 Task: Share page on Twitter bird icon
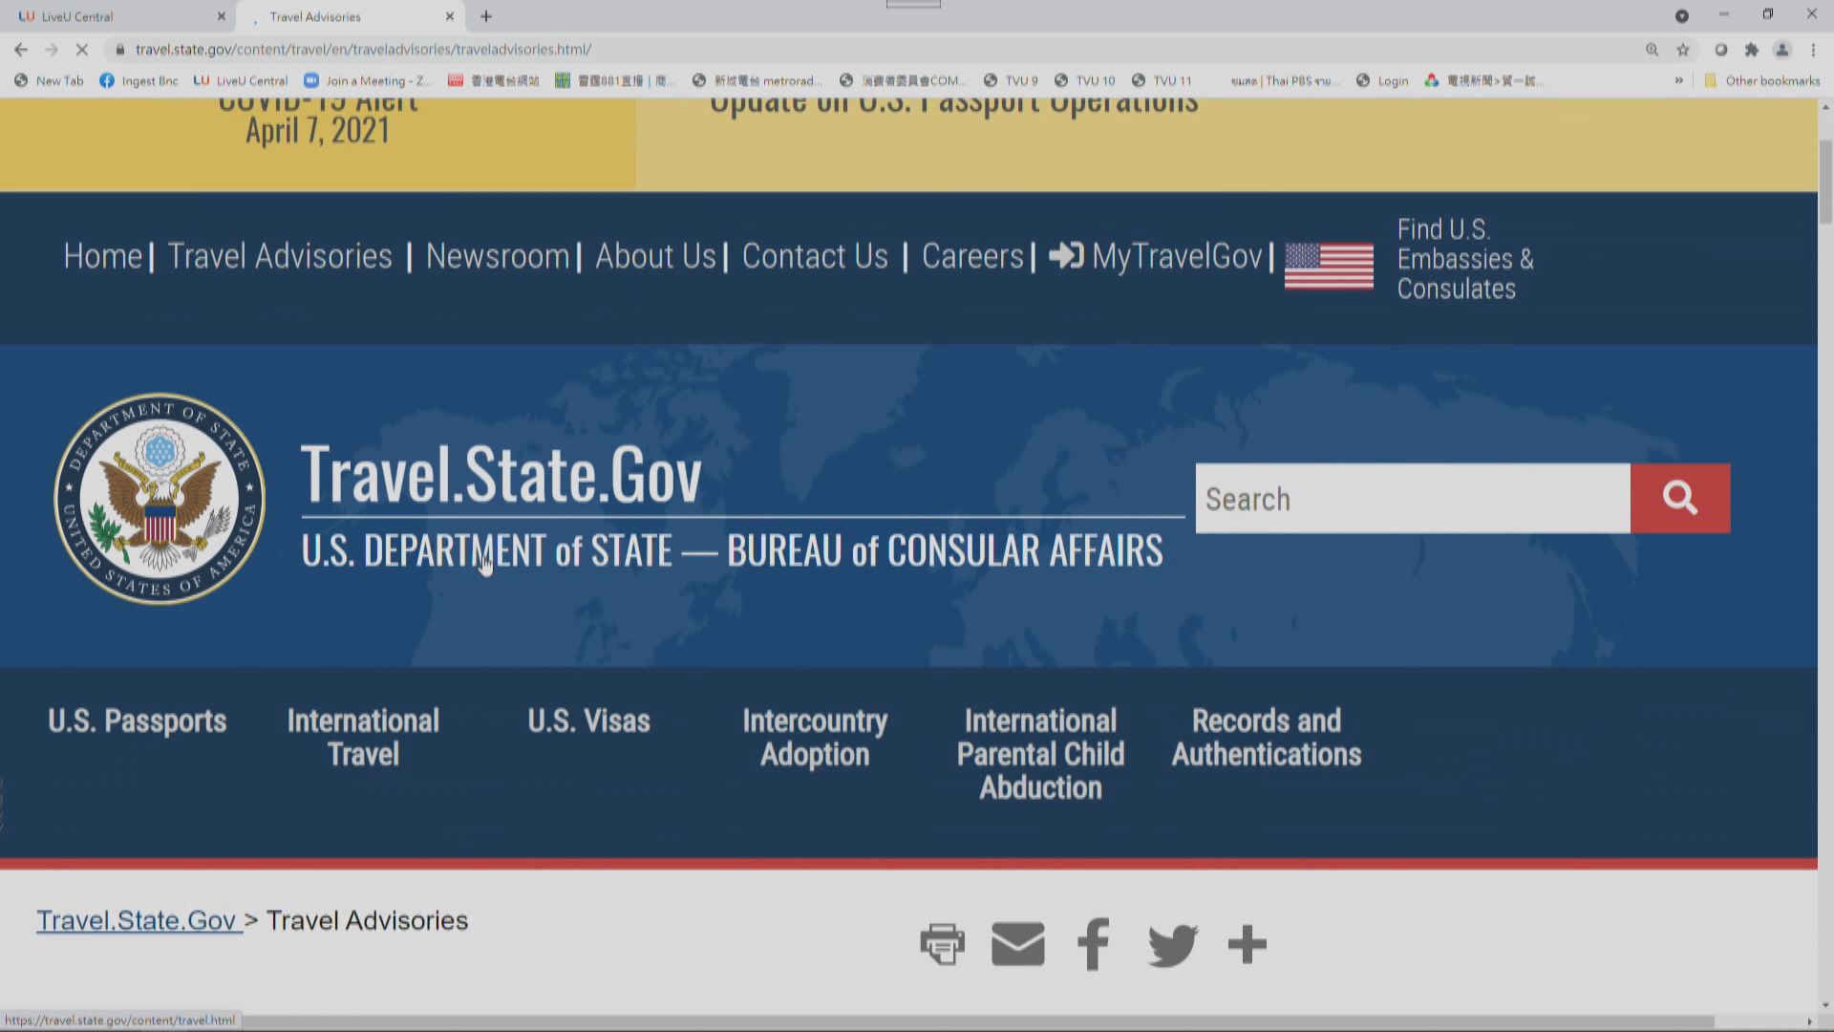click(x=1172, y=944)
